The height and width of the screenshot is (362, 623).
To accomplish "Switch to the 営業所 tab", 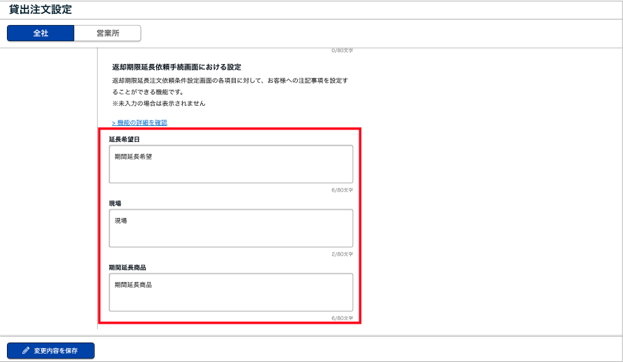I will tap(107, 33).
